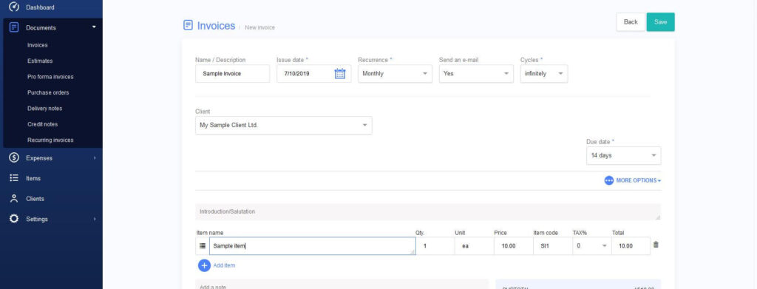Click the Total field for Sample item

pyautogui.click(x=631, y=246)
